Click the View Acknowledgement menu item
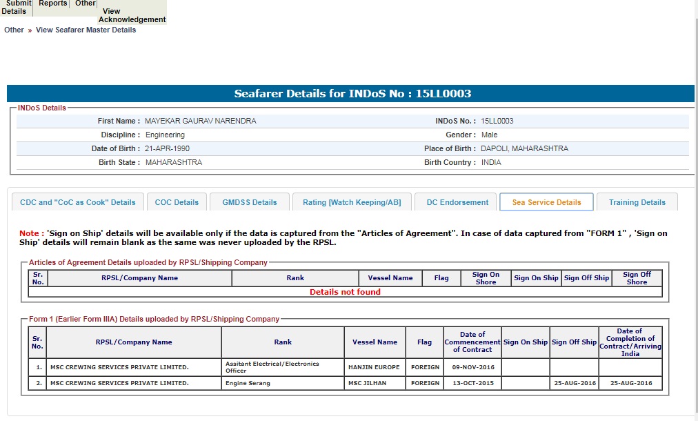The width and height of the screenshot is (698, 421). (x=132, y=15)
